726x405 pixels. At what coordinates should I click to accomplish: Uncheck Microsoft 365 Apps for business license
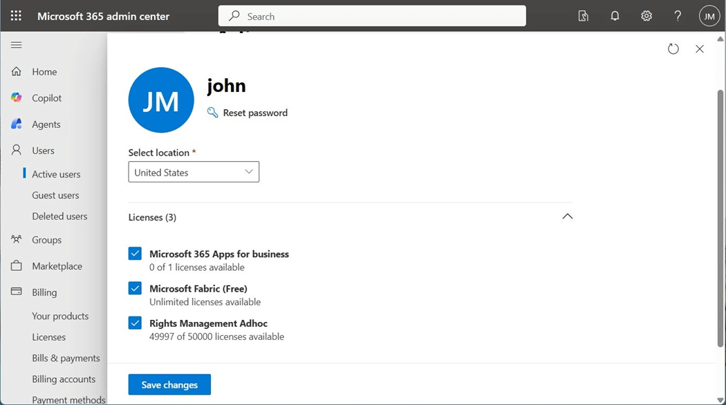coord(135,254)
